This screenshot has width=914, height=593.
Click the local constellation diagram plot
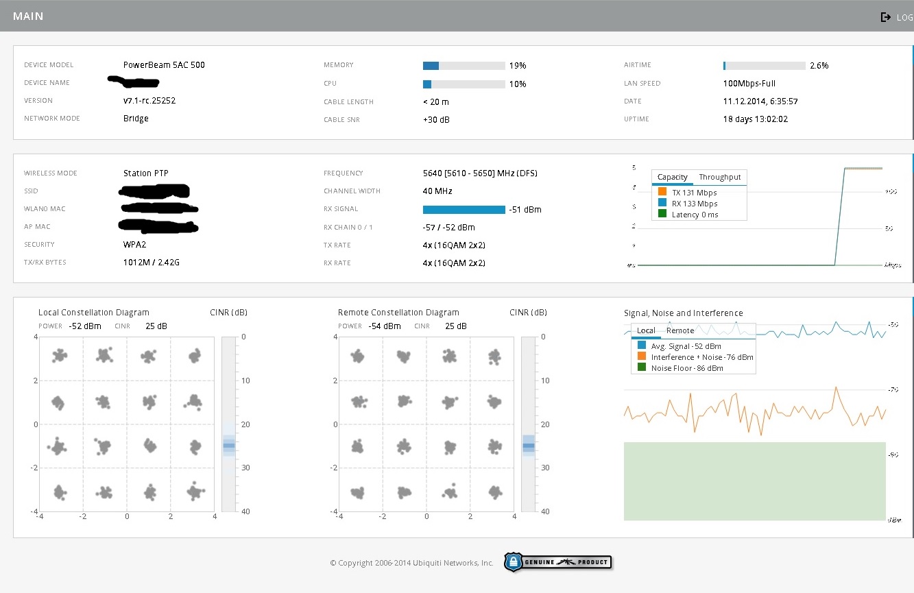click(x=127, y=424)
